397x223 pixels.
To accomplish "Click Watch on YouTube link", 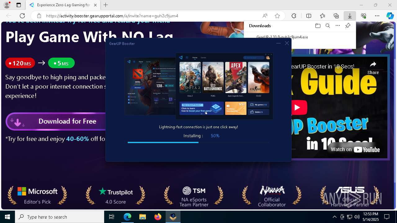I will [x=355, y=150].
